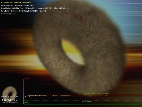Click the oZone3D.Net logo text

tap(10, 97)
